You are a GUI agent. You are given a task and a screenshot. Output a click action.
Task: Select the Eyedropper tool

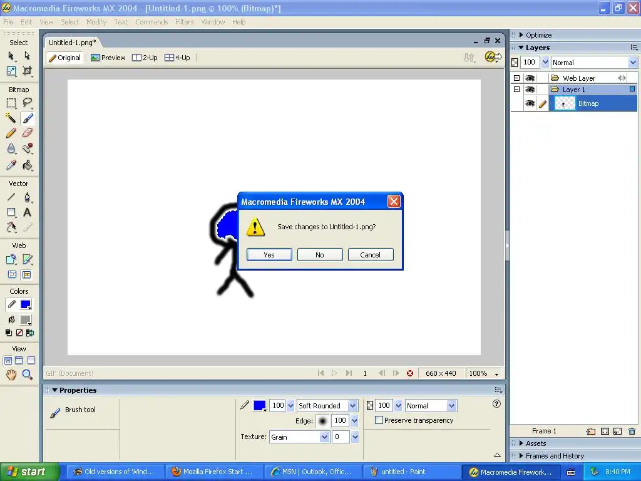11,165
